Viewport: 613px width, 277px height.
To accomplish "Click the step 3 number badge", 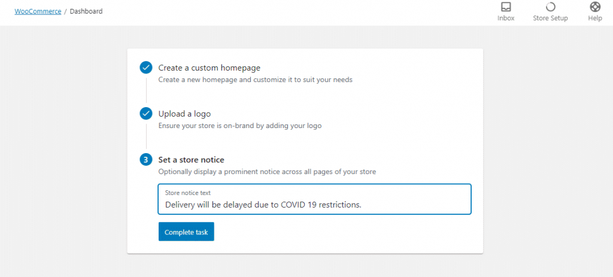I will click(x=146, y=160).
